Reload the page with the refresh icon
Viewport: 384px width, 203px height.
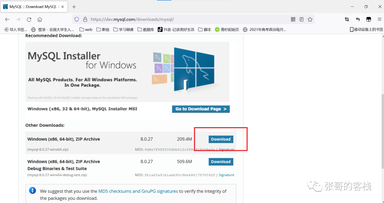click(x=29, y=19)
